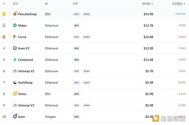This screenshot has width=189, height=125.
Task: Click the lending tag on Maker row
Action: click(x=77, y=25)
